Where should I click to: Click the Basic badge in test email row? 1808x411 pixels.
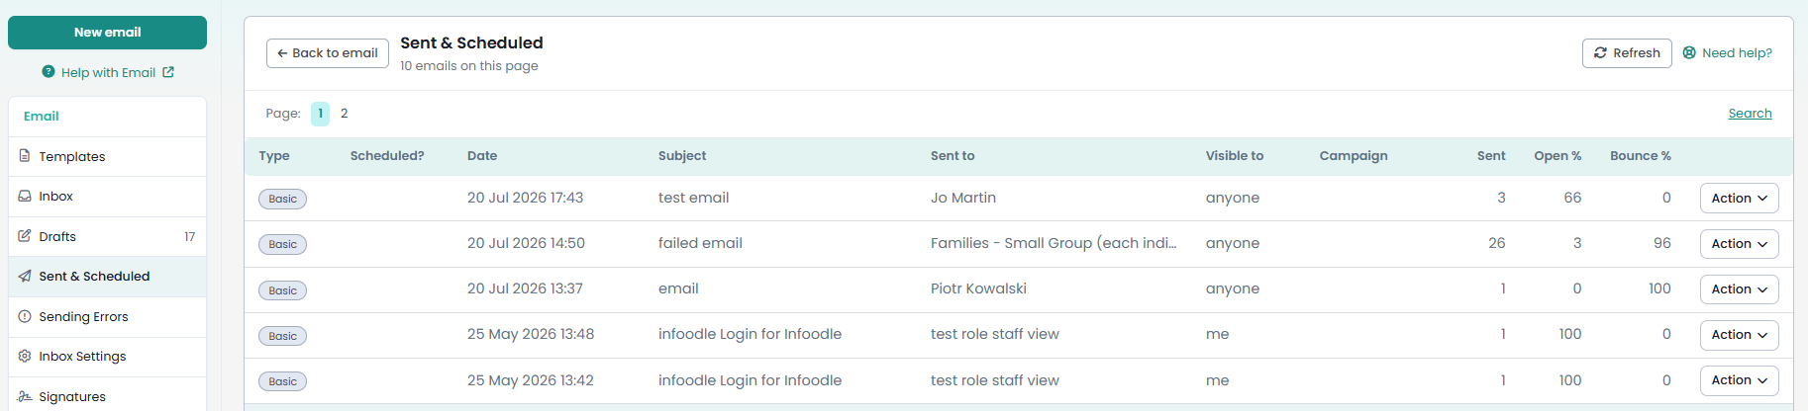pos(283,199)
